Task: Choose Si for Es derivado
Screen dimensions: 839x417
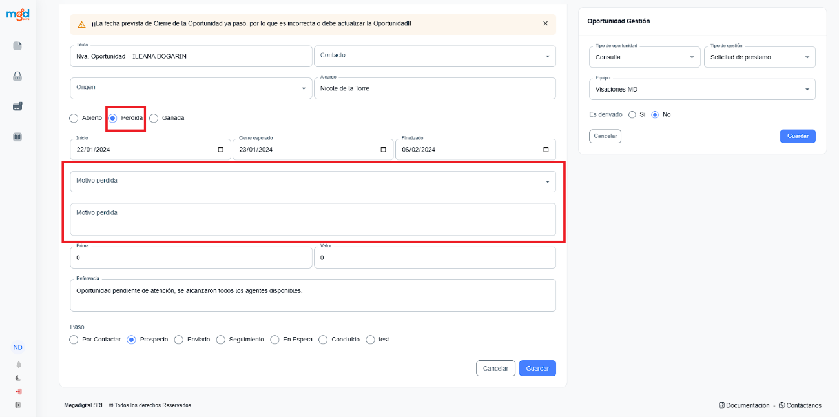Action: 632,114
